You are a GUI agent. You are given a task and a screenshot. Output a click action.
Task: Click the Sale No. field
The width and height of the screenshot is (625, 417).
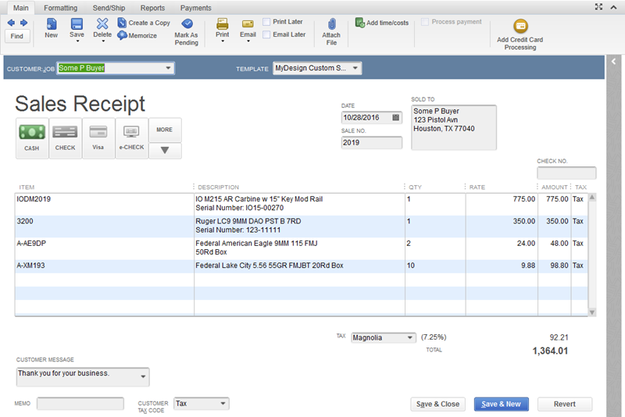coord(372,143)
